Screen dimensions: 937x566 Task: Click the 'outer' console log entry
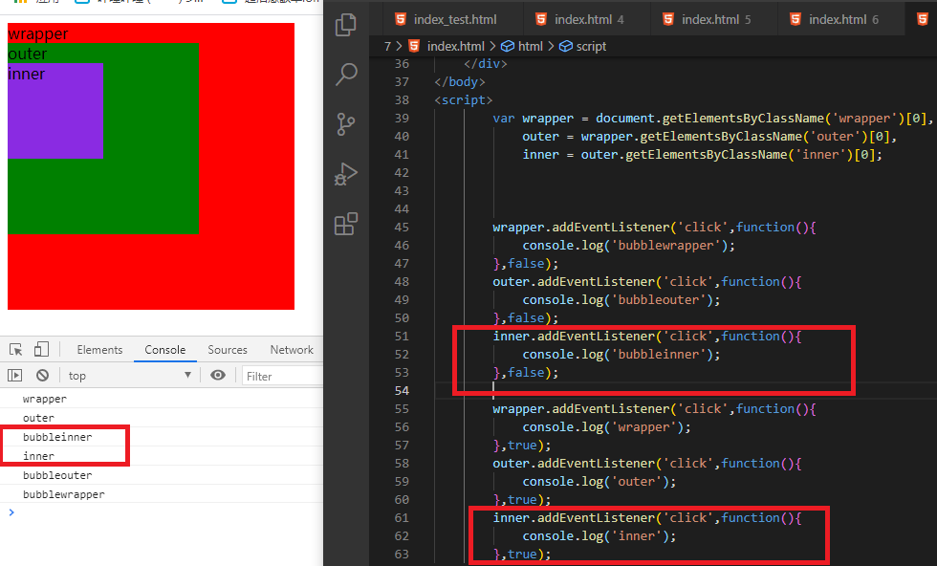point(38,418)
